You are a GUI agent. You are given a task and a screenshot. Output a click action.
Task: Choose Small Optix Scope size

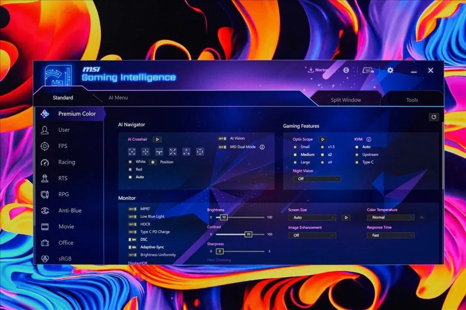(x=295, y=147)
